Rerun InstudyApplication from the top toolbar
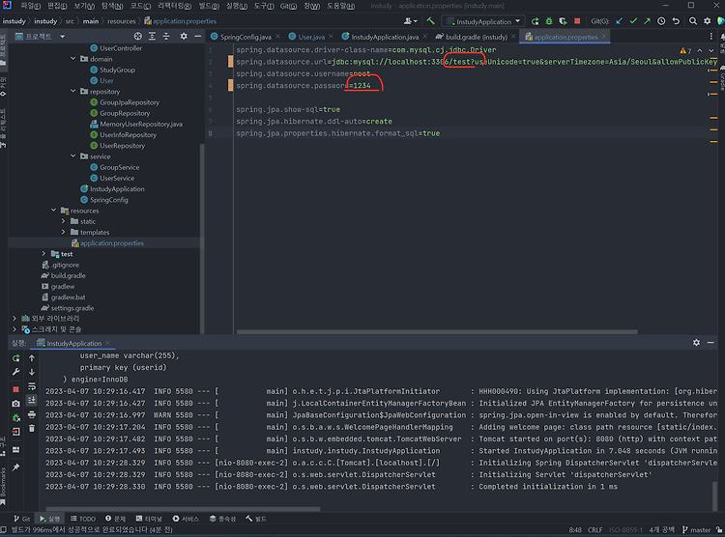 [535, 21]
